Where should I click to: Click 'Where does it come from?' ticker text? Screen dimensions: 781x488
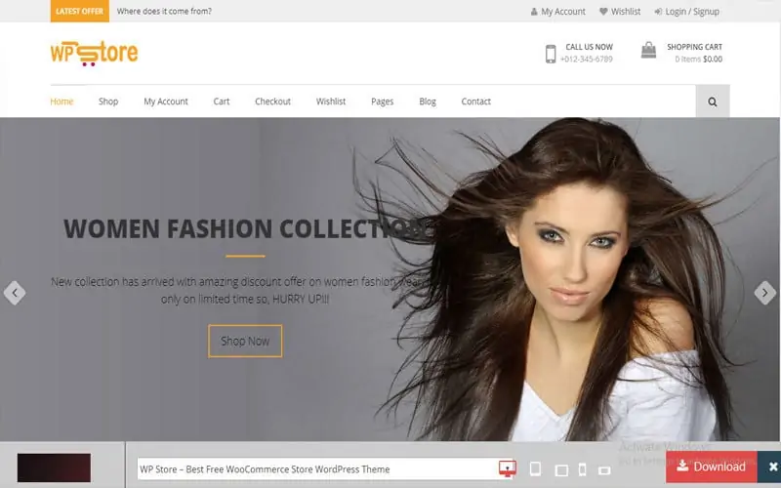[164, 11]
